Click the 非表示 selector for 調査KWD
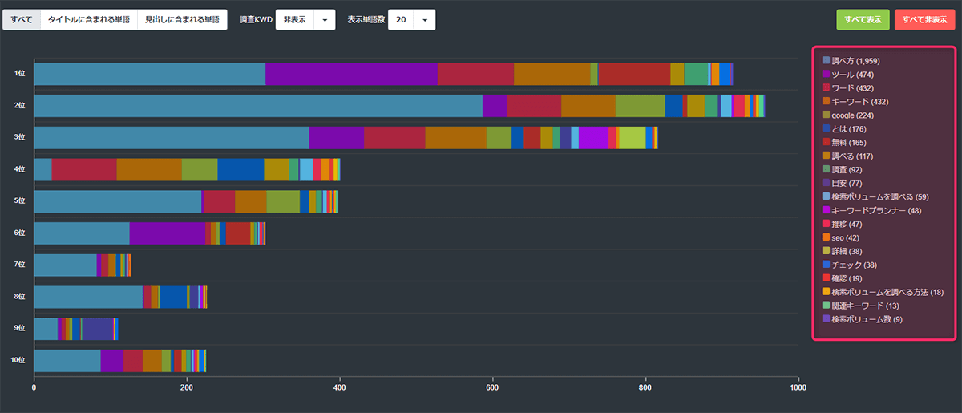 click(293, 20)
